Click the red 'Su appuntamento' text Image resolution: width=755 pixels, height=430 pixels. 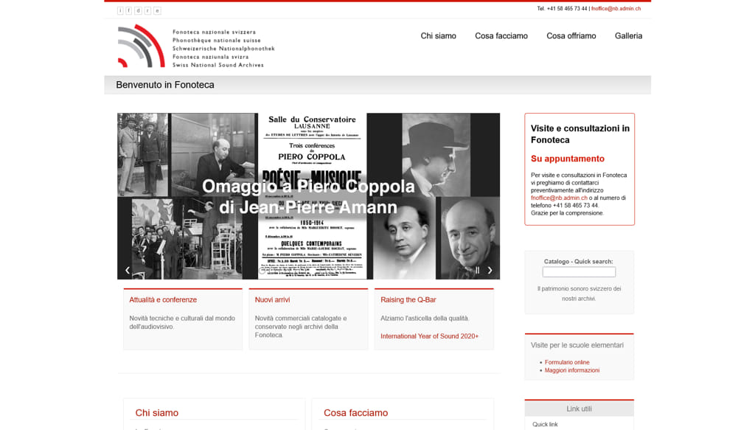click(x=567, y=159)
